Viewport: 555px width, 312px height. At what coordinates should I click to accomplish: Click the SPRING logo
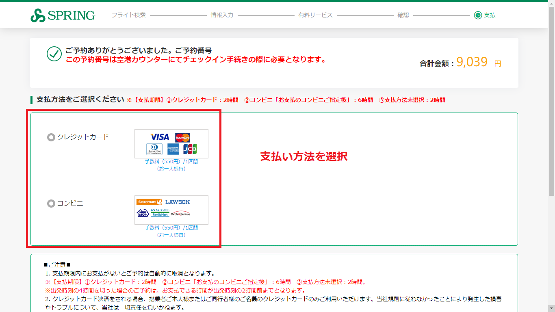pyautogui.click(x=63, y=15)
